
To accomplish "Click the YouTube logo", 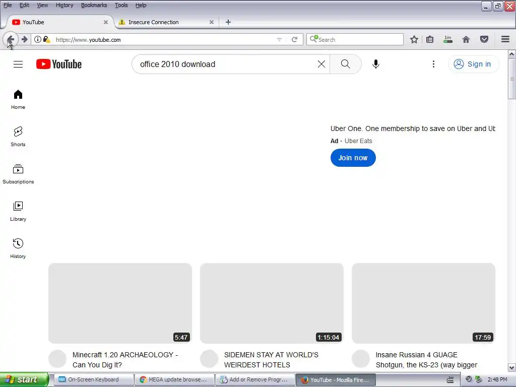I will pos(59,64).
